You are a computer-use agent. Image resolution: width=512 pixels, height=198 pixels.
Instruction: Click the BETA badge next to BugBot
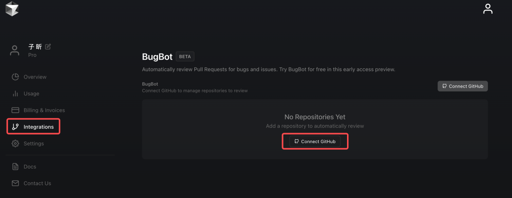coord(185,56)
